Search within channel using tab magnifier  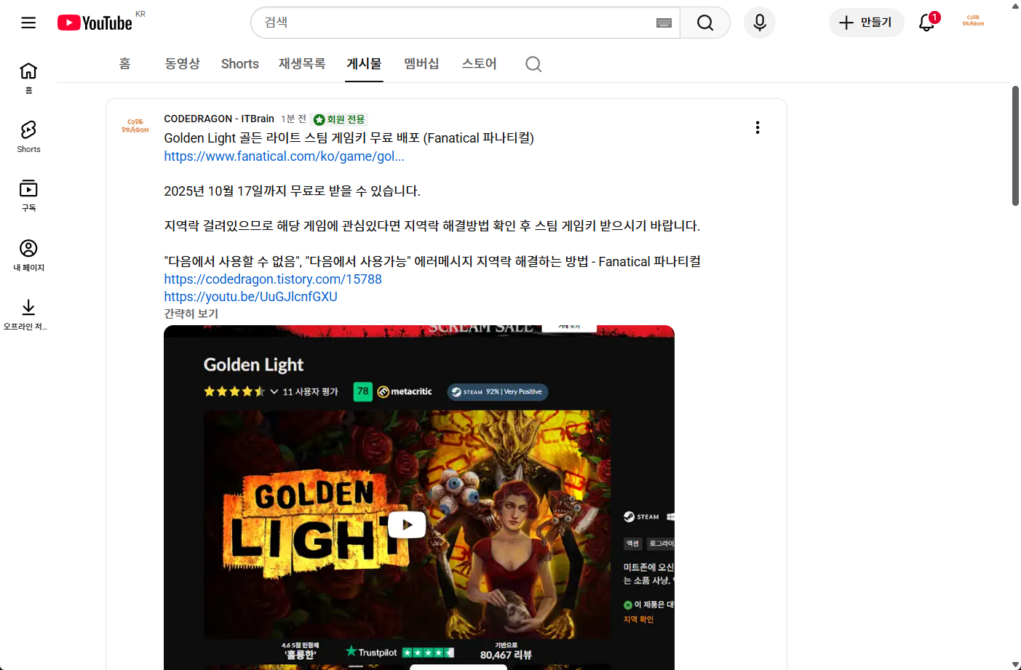(x=533, y=64)
